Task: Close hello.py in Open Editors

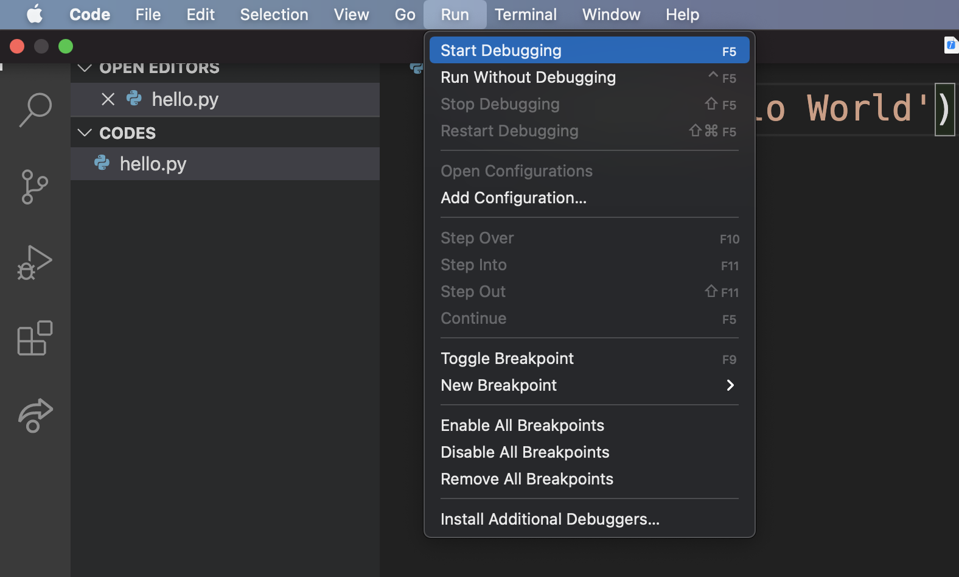Action: (108, 99)
